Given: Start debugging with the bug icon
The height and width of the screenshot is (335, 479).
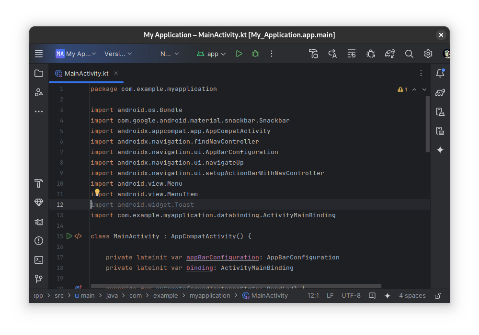Looking at the screenshot, I should coord(255,54).
